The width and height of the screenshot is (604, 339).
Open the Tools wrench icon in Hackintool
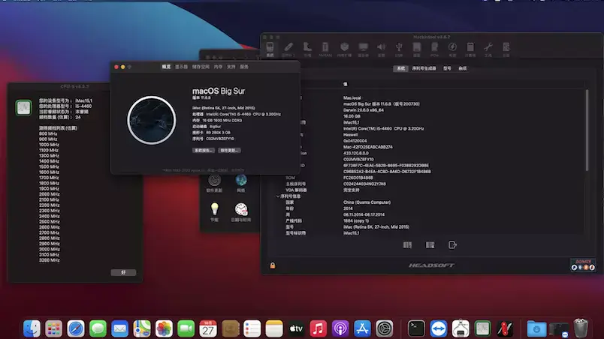488,49
